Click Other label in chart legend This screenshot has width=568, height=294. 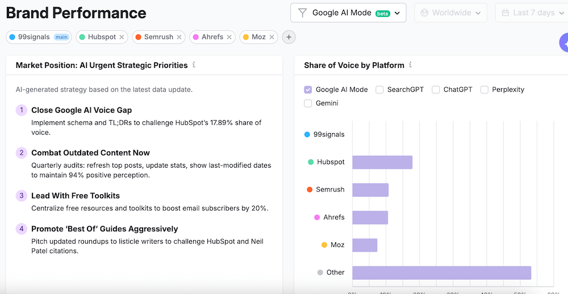(336, 272)
